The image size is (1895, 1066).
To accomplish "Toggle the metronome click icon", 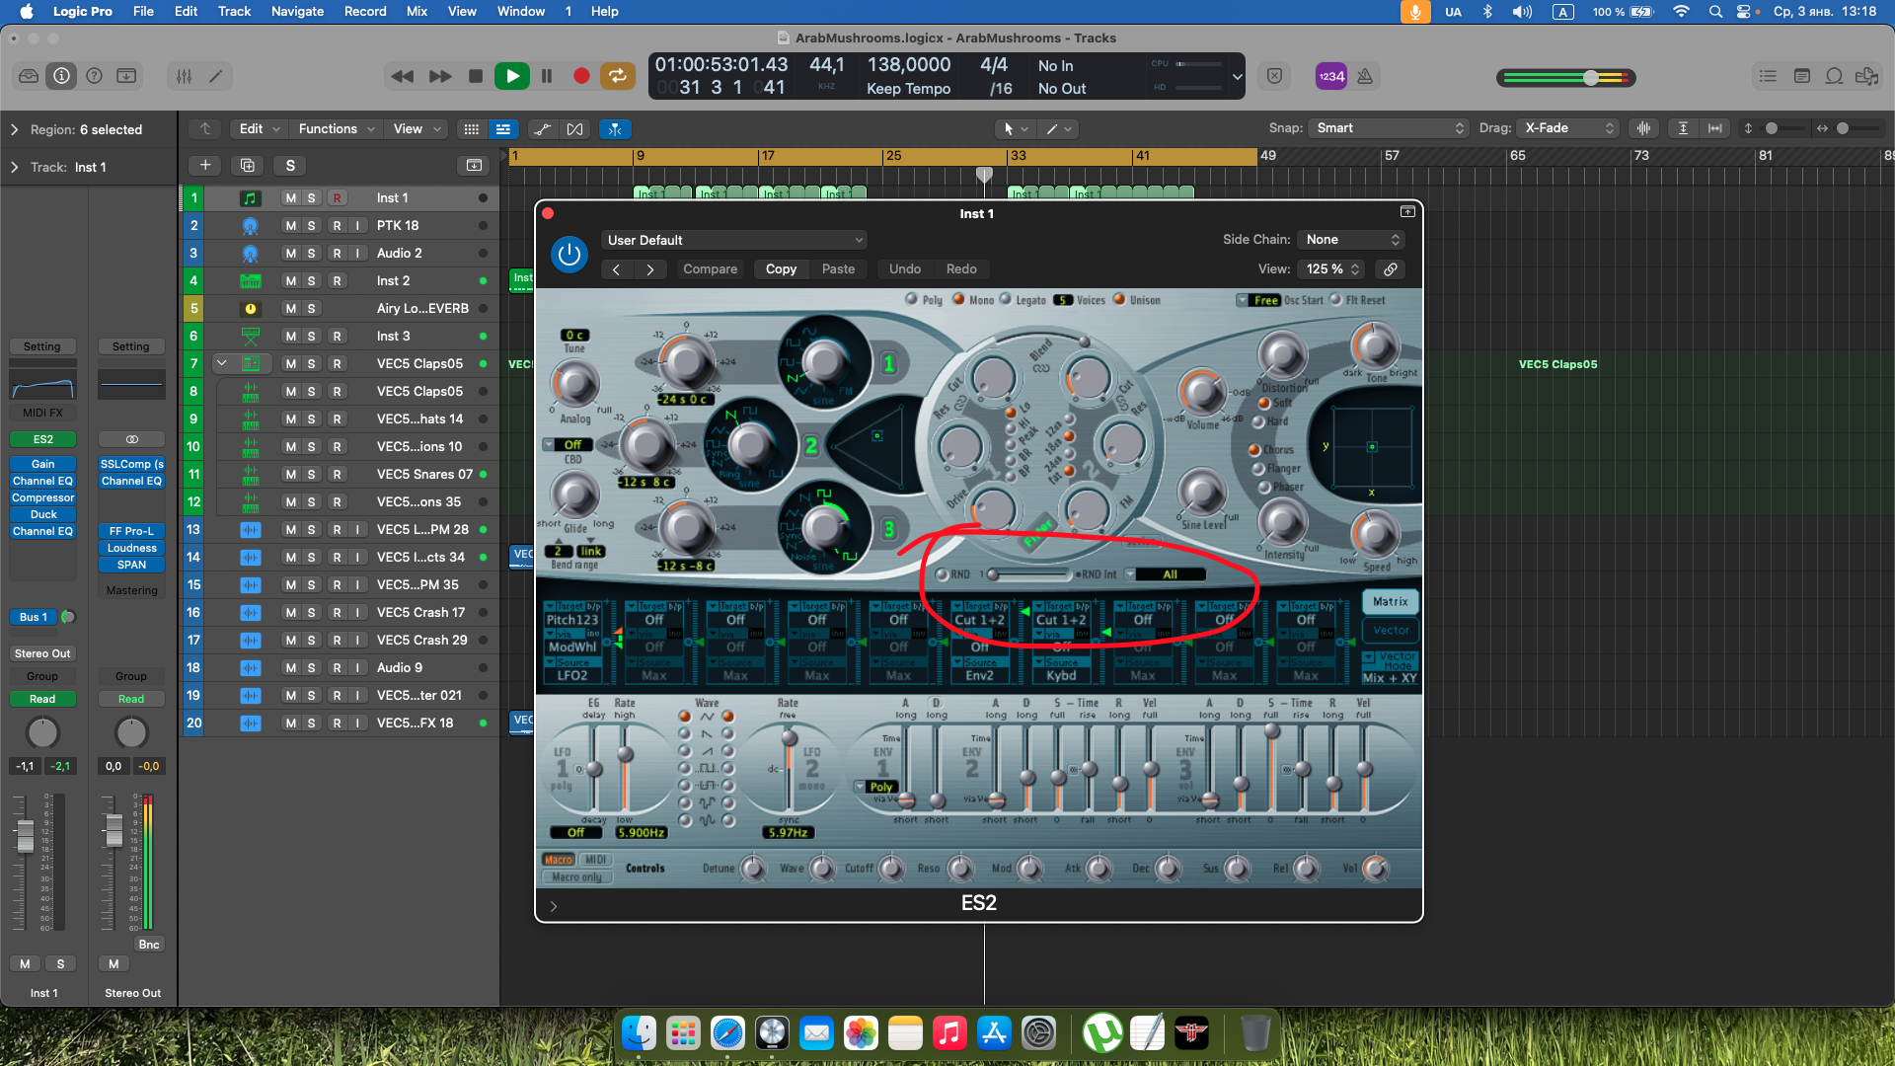I will pos(1365,76).
